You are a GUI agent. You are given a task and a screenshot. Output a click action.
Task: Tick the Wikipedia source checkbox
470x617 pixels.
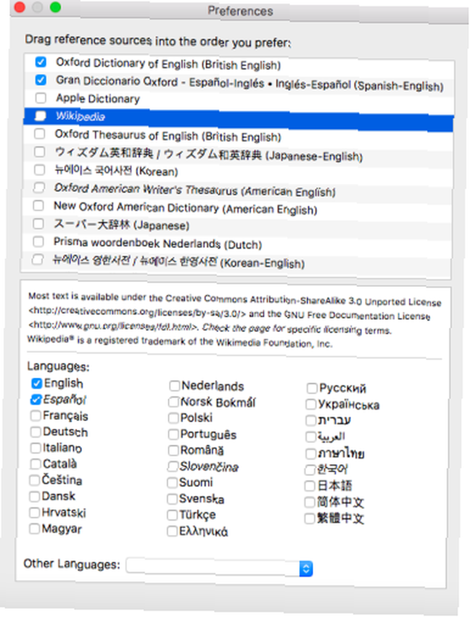tap(40, 115)
